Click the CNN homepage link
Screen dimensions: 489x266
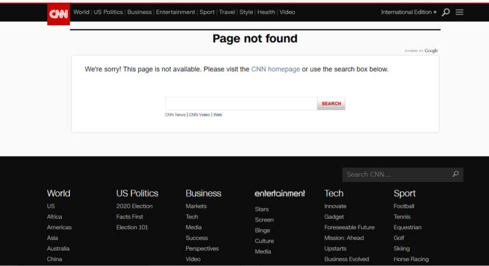click(x=275, y=69)
